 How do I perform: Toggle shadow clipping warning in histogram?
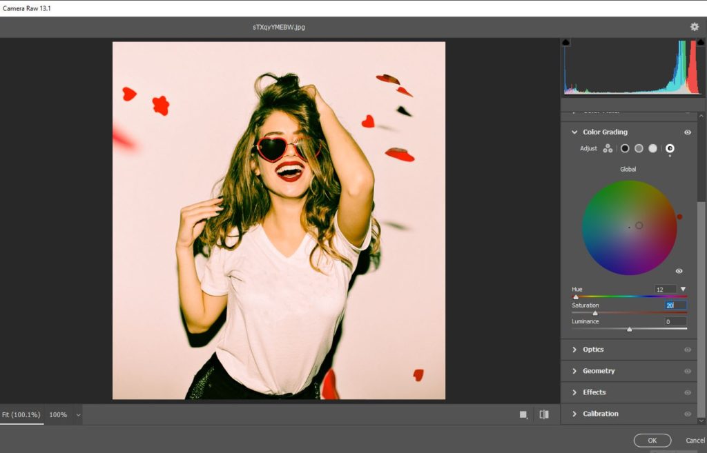(x=566, y=42)
